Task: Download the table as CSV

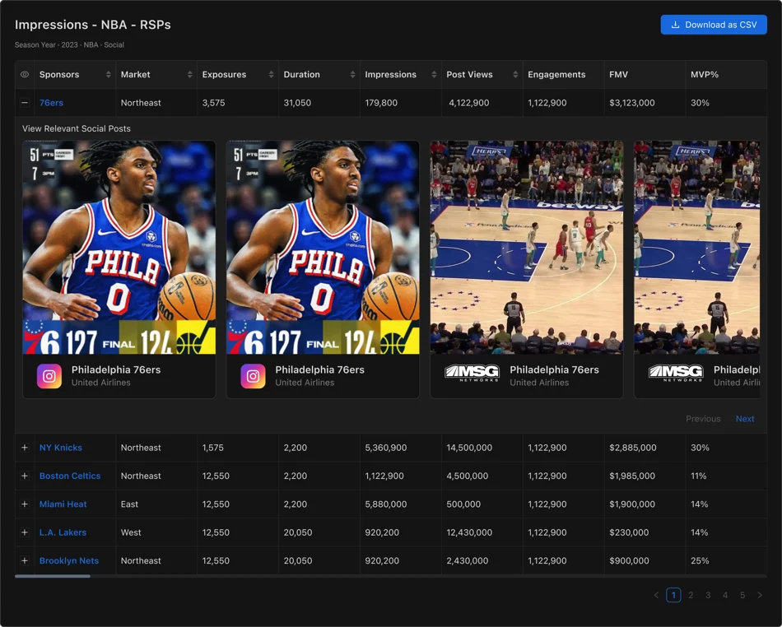Action: 713,25
